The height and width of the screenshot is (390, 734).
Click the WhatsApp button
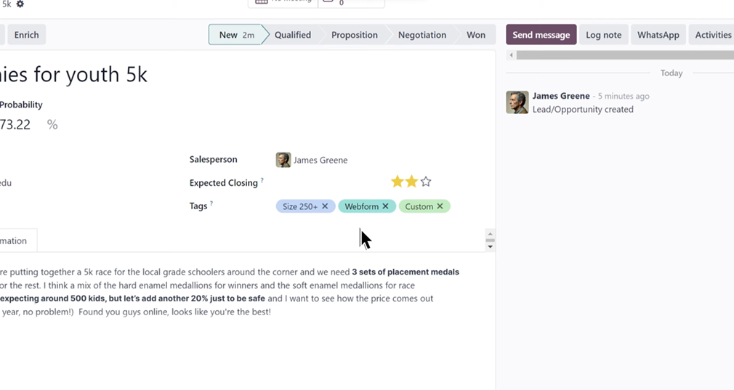click(658, 35)
